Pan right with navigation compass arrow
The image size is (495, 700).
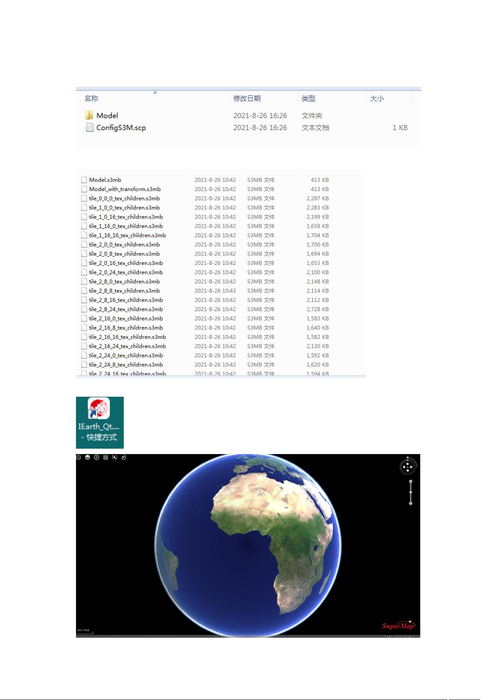[412, 467]
